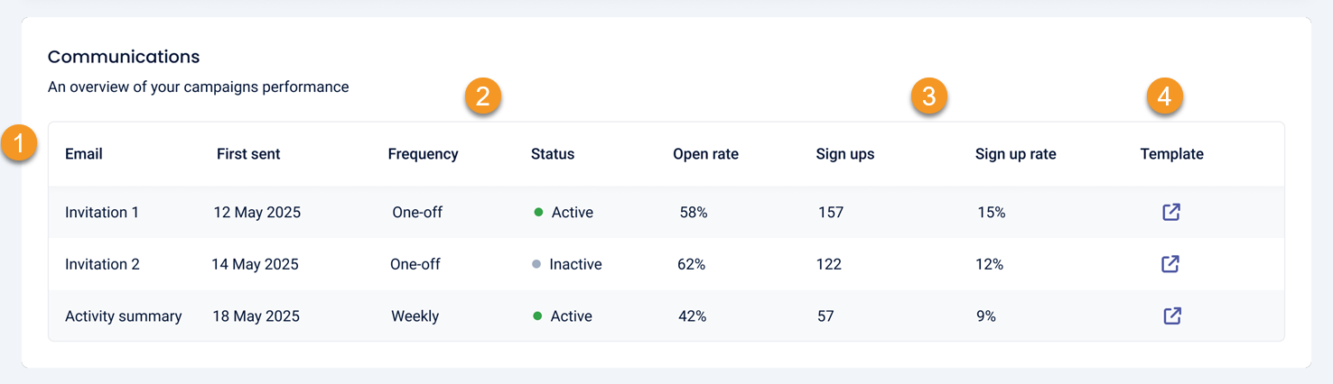1333x384 pixels.
Task: Select the Invitation 1 email name
Action: [102, 213]
